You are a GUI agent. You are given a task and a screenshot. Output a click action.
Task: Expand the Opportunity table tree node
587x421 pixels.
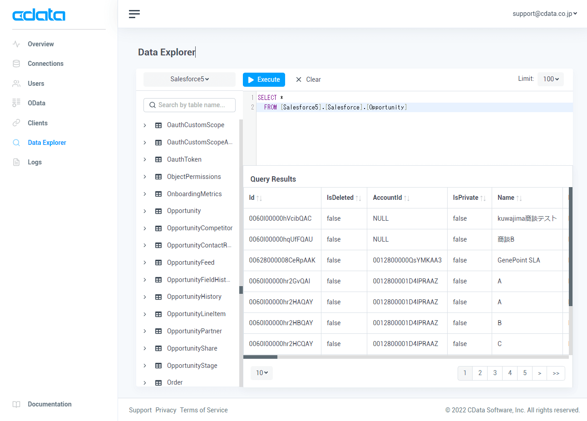click(x=145, y=210)
